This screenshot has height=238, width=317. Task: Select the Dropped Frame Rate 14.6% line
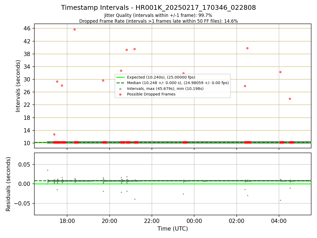click(x=158, y=21)
